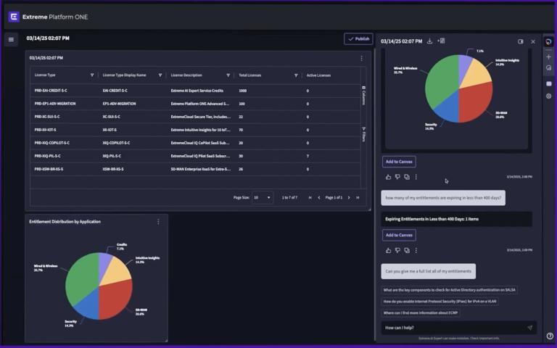Open table widget three-dot options menu
The image size is (557, 348).
362,58
